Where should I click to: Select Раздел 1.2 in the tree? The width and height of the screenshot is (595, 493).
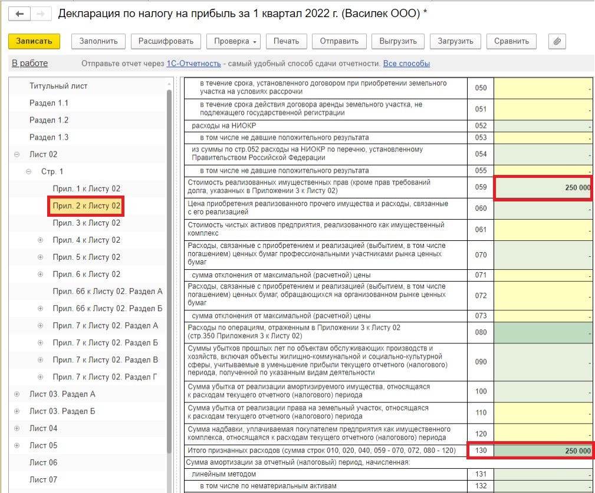click(49, 120)
